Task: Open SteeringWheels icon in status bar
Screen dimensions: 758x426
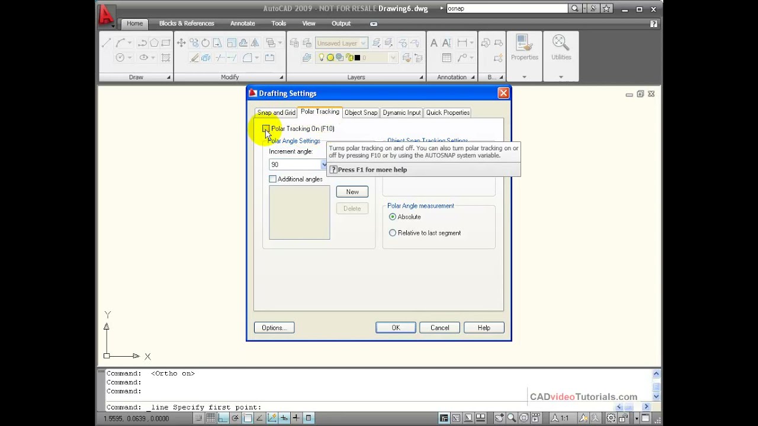Action: pos(524,418)
